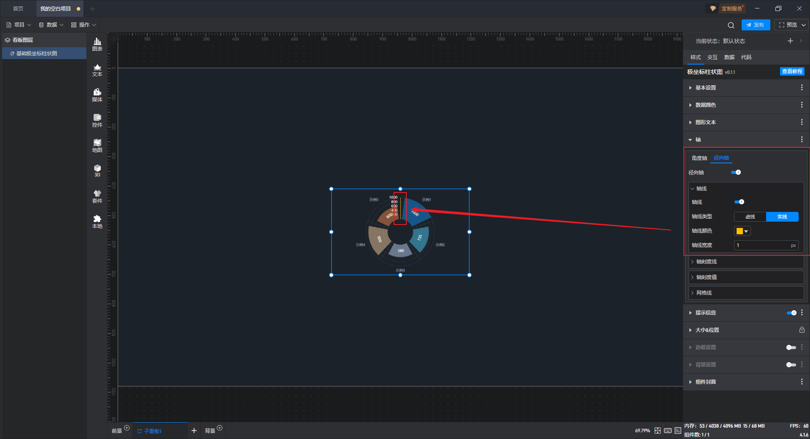
Task: Click the 发布 publish button
Action: tap(756, 25)
